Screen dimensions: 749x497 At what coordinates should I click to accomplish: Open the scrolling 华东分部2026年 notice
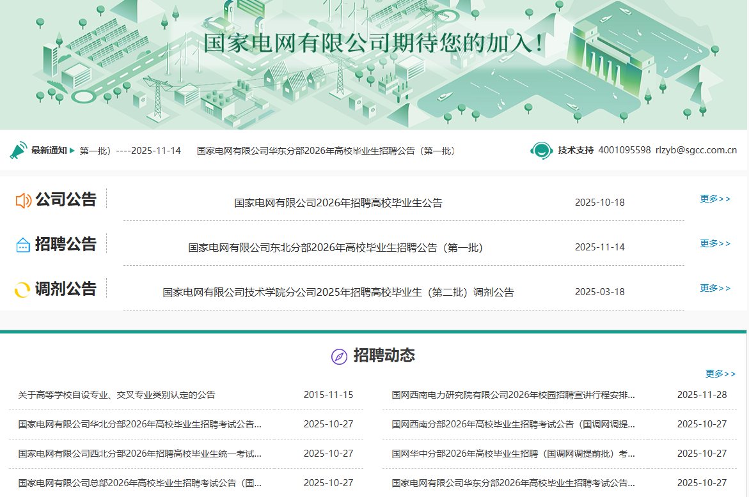(x=327, y=151)
